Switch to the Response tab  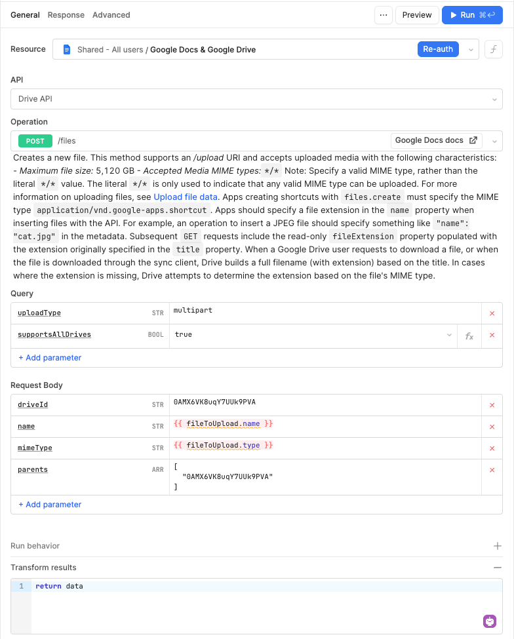(x=66, y=15)
